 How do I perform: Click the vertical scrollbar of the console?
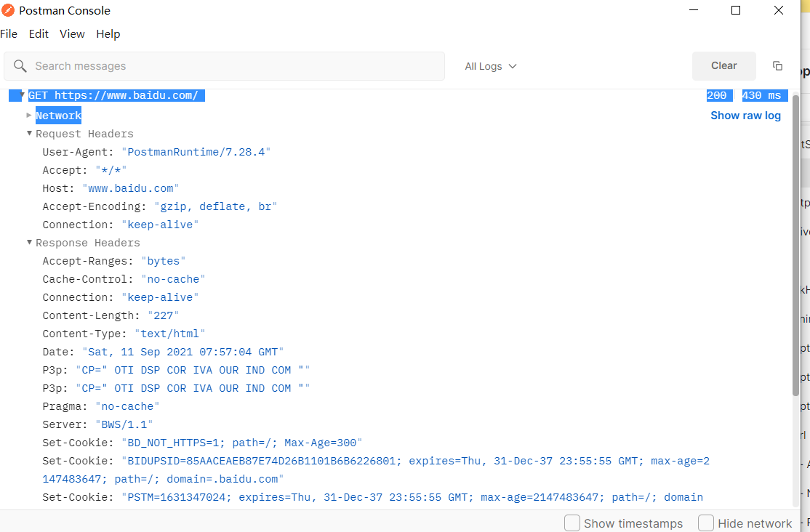coord(796,246)
